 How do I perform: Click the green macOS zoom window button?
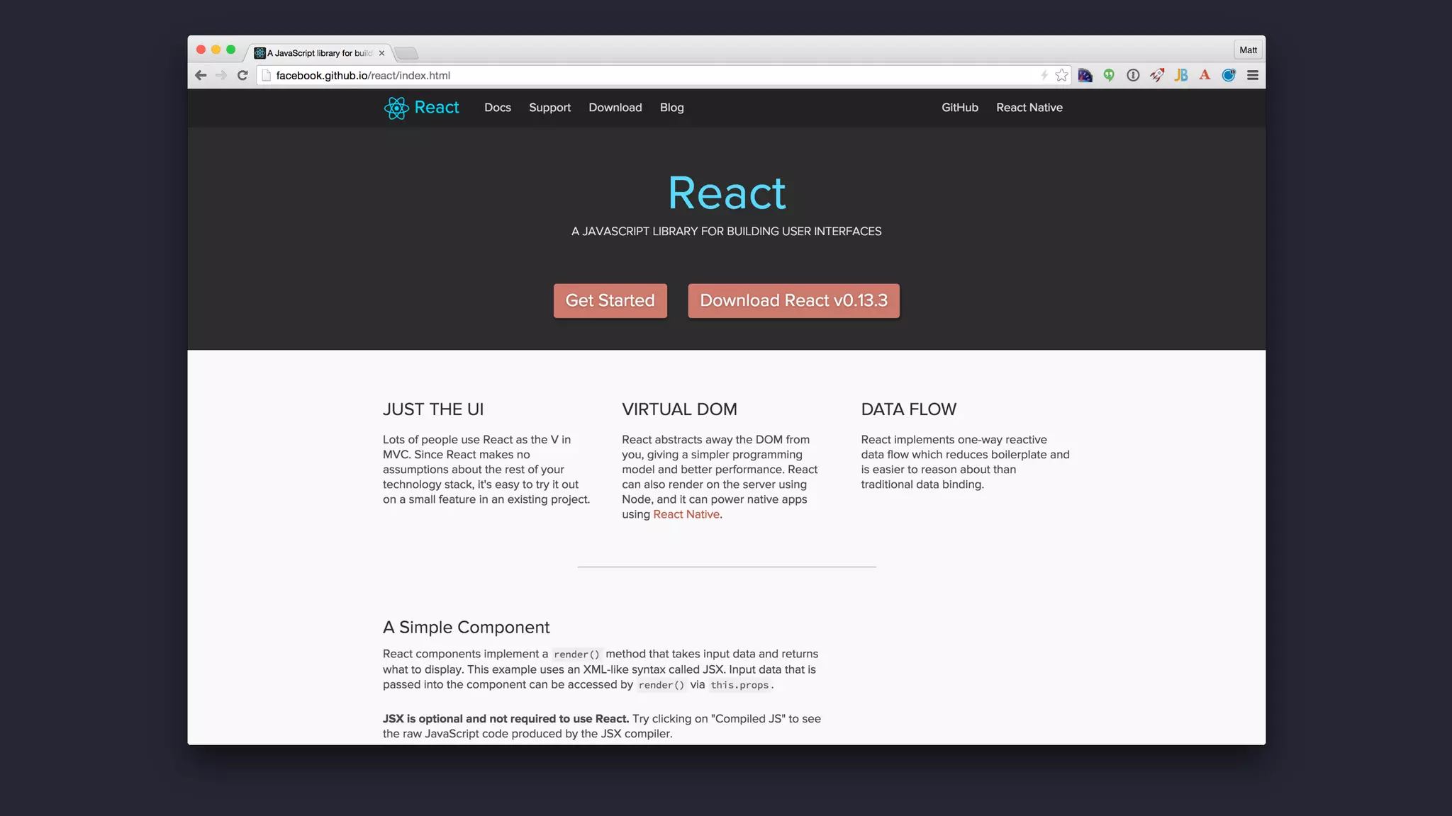point(231,50)
